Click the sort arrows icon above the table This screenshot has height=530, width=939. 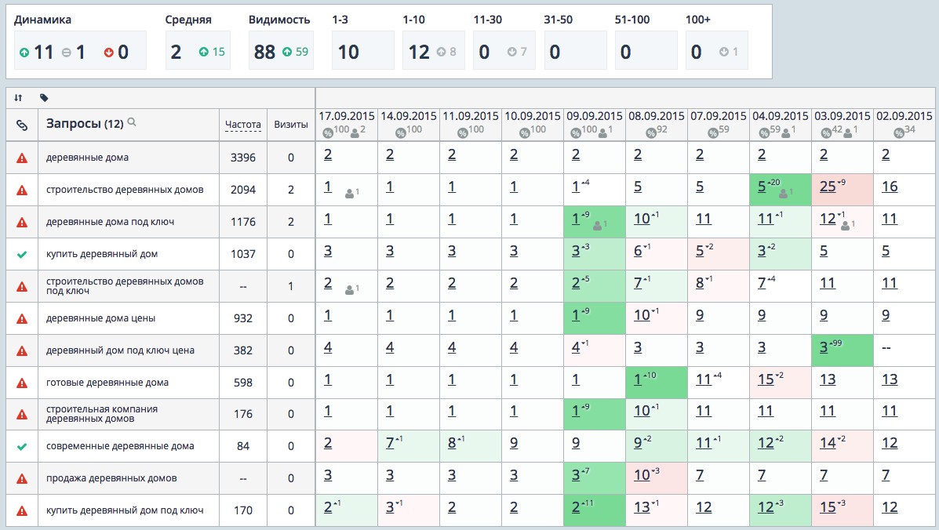click(19, 98)
